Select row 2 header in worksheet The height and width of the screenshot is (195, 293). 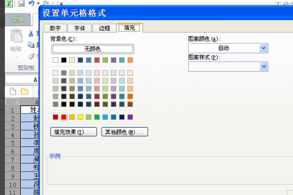(13, 118)
